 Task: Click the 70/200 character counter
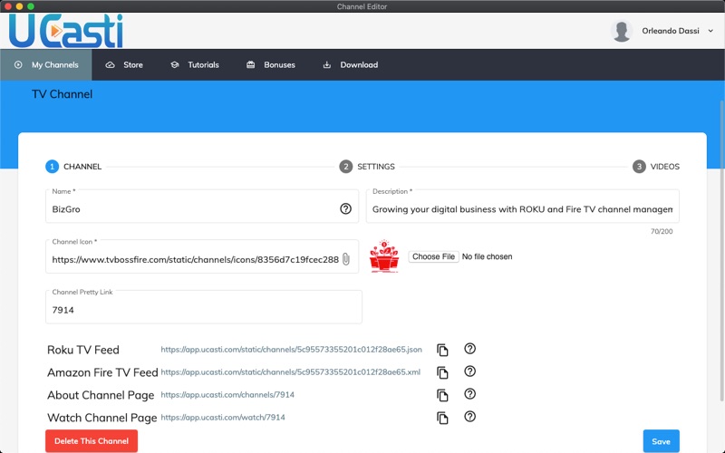[x=662, y=231]
